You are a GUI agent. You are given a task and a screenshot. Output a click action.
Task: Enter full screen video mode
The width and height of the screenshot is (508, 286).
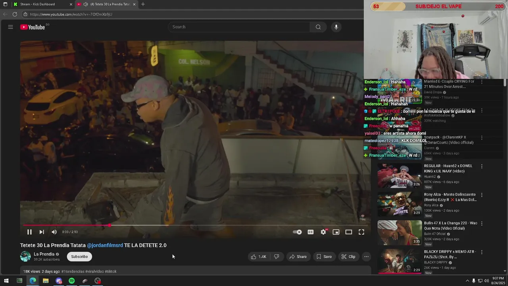(362, 232)
